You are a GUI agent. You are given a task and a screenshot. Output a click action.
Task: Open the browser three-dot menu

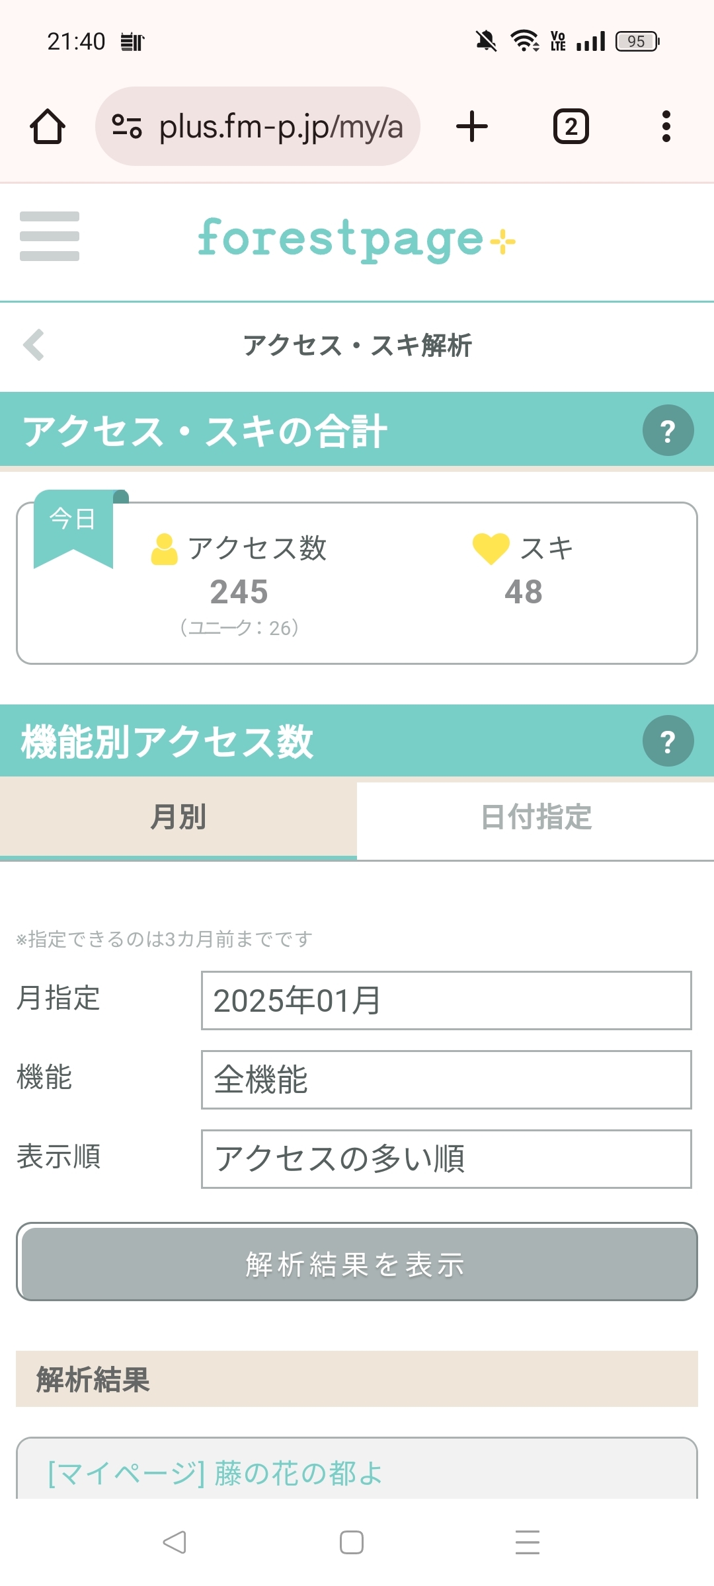(x=666, y=126)
